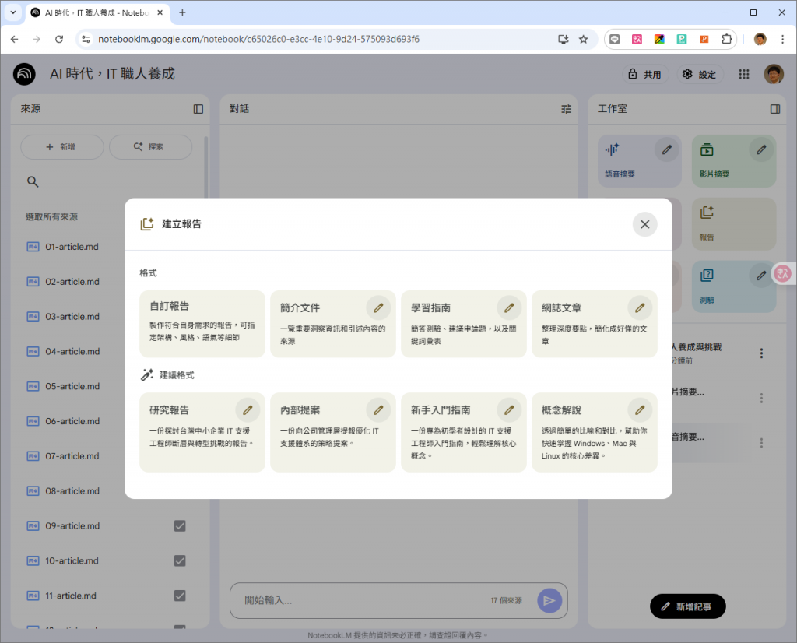
Task: Toggle the checkbox for 11-article.md
Action: pyautogui.click(x=180, y=596)
